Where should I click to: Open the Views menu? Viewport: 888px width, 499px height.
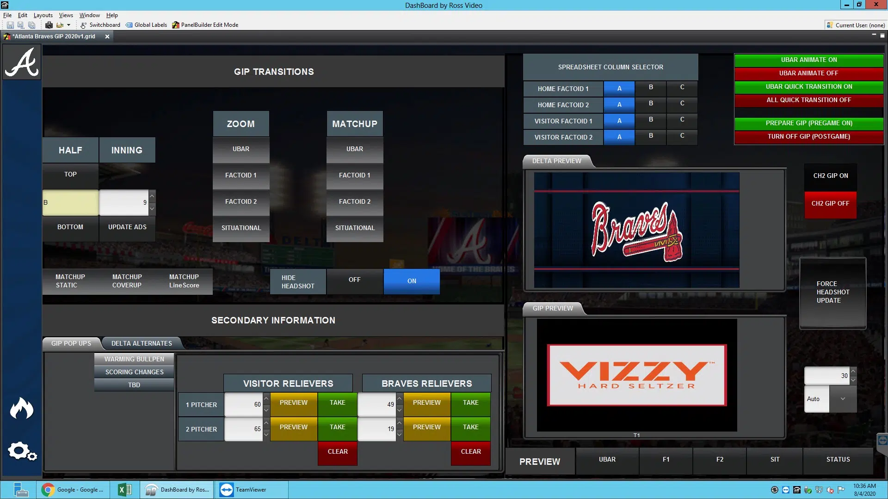click(x=66, y=15)
